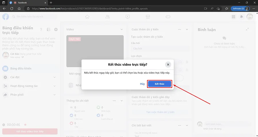Click the Câu hỏi input field

click(x=160, y=49)
